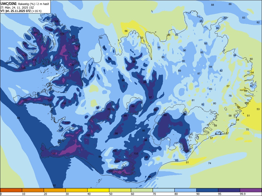262x196 pixels.
Task: Click the map humidity value '67'
Action: tap(227, 134)
